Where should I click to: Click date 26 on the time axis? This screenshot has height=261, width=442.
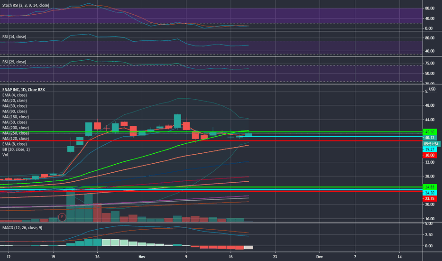(97, 257)
